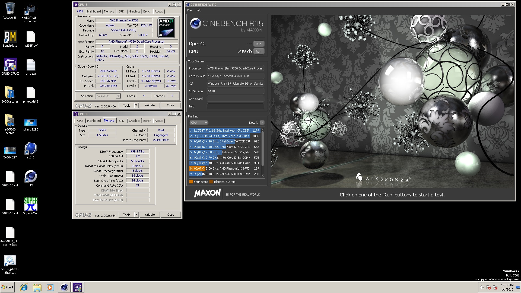Open the Recycle Bin desktop icon
The width and height of the screenshot is (521, 293).
tap(10, 11)
